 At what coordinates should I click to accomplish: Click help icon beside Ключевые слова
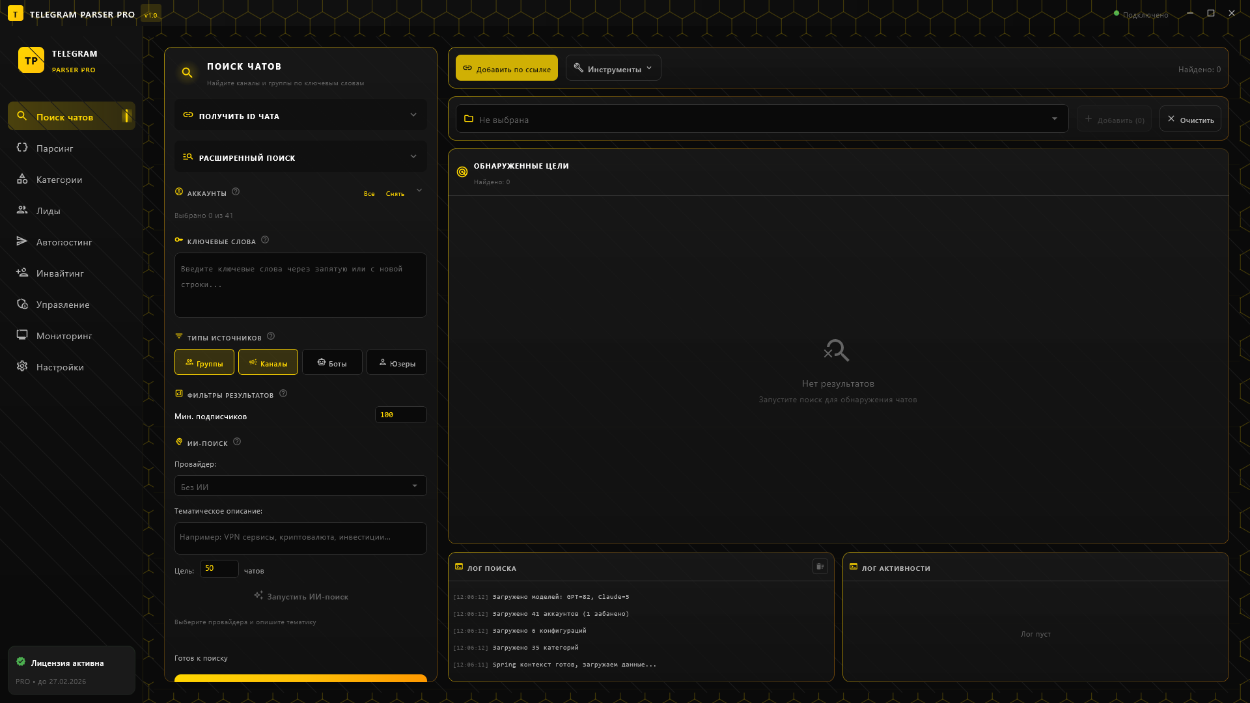click(x=265, y=240)
